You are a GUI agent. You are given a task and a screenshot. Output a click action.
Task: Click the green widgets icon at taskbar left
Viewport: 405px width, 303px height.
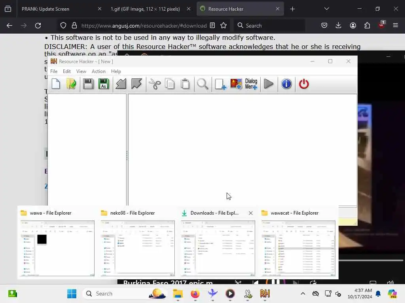pos(12,294)
